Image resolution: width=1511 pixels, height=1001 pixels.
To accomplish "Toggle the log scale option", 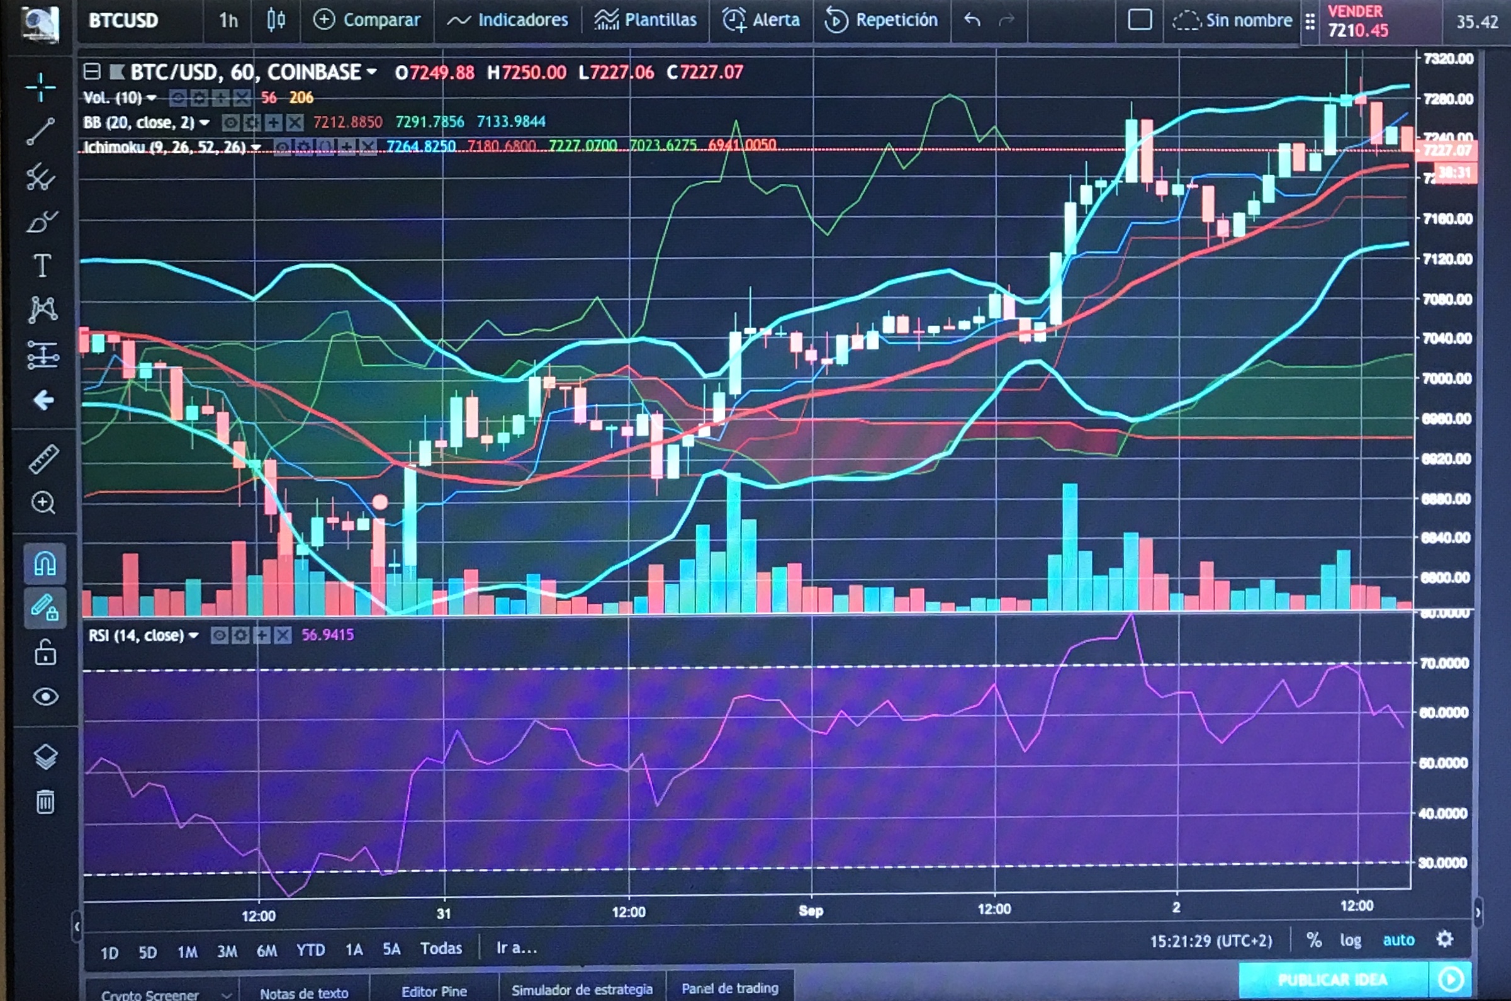I will pos(1350,940).
